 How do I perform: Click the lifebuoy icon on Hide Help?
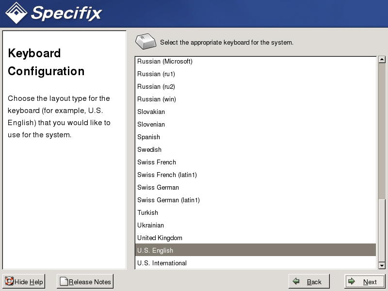[x=9, y=281]
